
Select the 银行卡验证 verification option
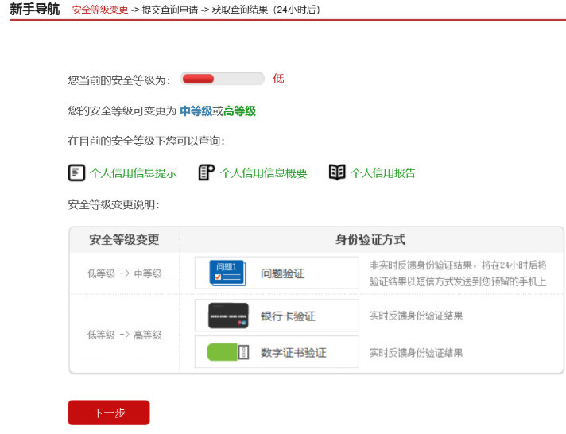coord(277,316)
